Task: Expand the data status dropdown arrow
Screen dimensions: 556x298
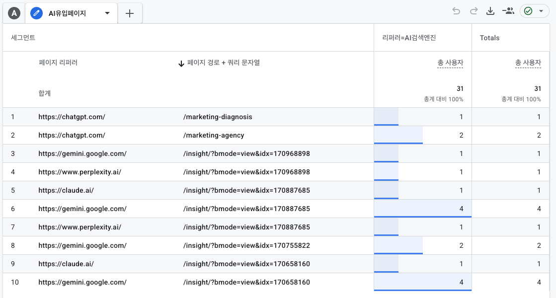Action: pos(541,11)
